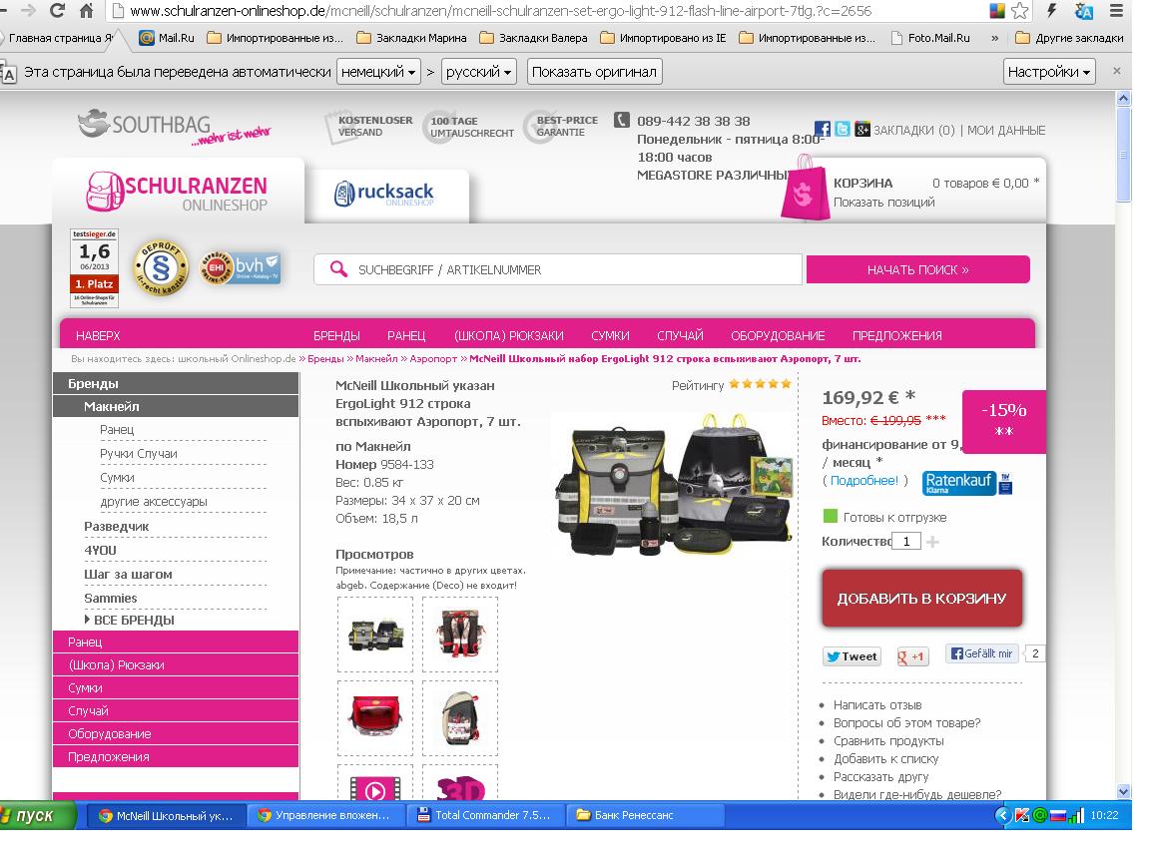Select the Ручки Случаи sidebar item
This screenshot has height=862, width=1150.
coord(139,454)
